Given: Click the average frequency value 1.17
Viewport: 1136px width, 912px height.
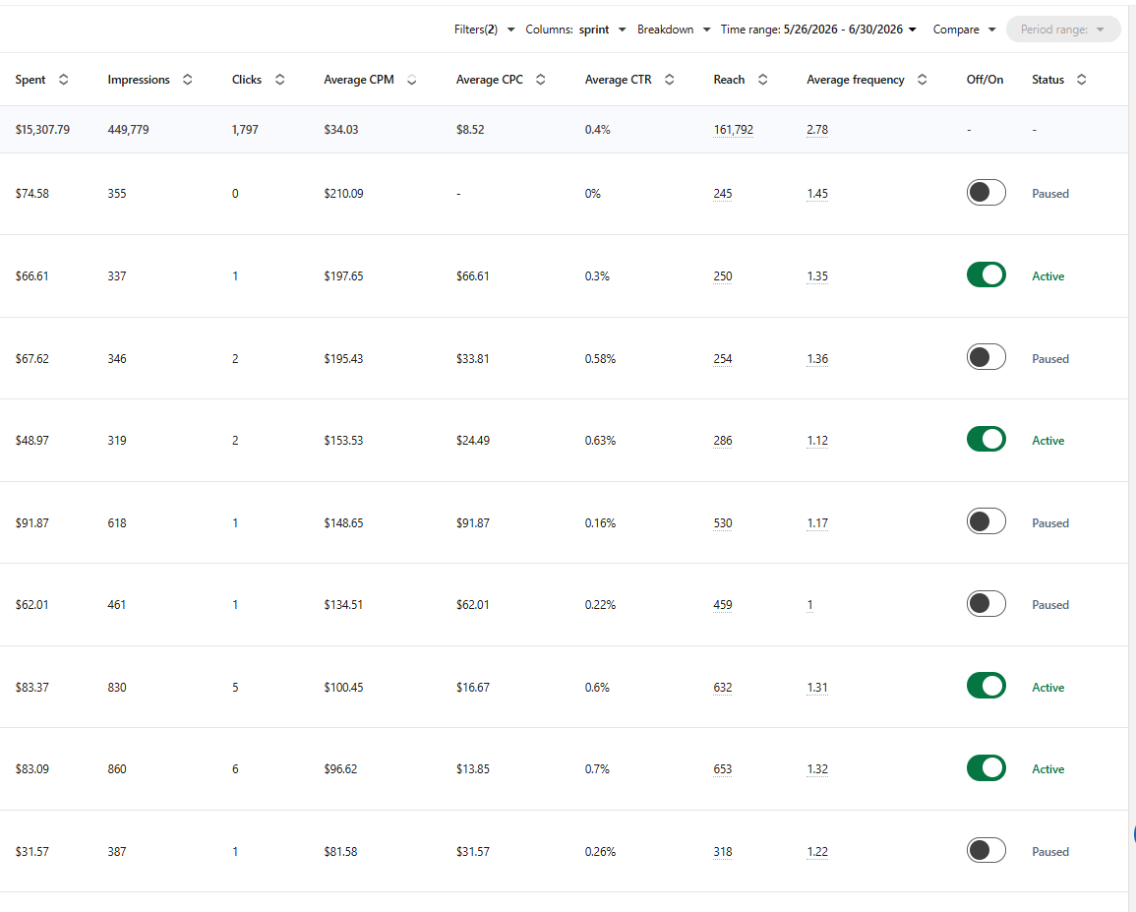Looking at the screenshot, I should [817, 523].
